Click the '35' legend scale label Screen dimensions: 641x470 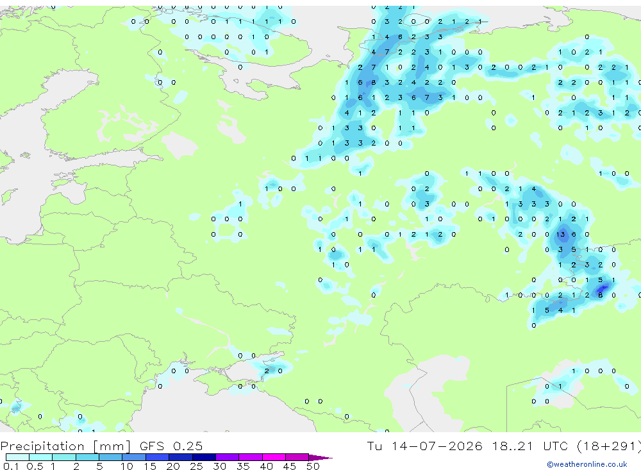tap(243, 466)
